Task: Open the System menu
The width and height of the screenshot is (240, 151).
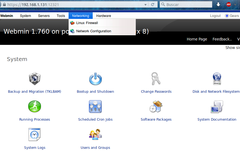Action: (26, 16)
